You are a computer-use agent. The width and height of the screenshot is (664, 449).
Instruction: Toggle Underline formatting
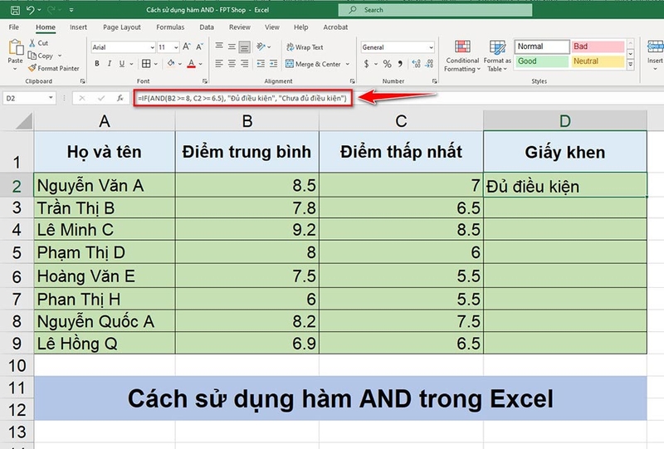pos(122,64)
